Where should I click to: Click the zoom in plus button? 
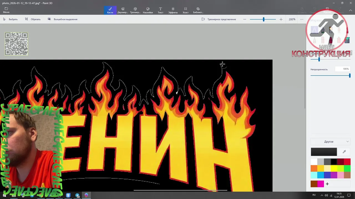coord(281,19)
